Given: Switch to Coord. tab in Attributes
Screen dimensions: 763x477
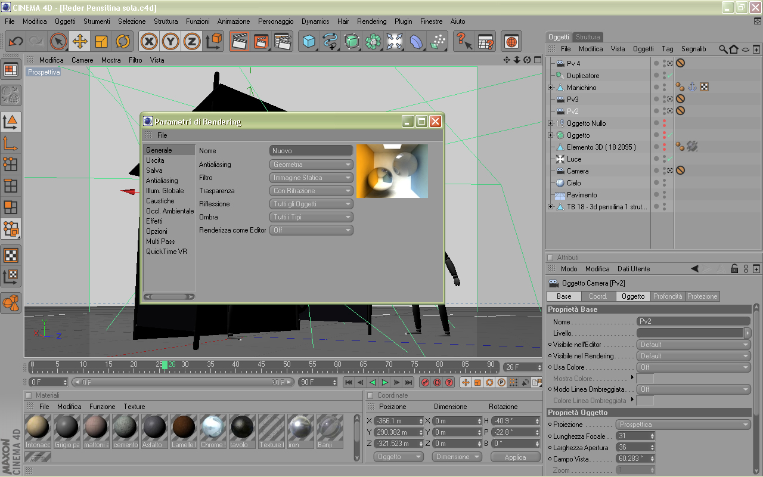Looking at the screenshot, I should click(598, 296).
